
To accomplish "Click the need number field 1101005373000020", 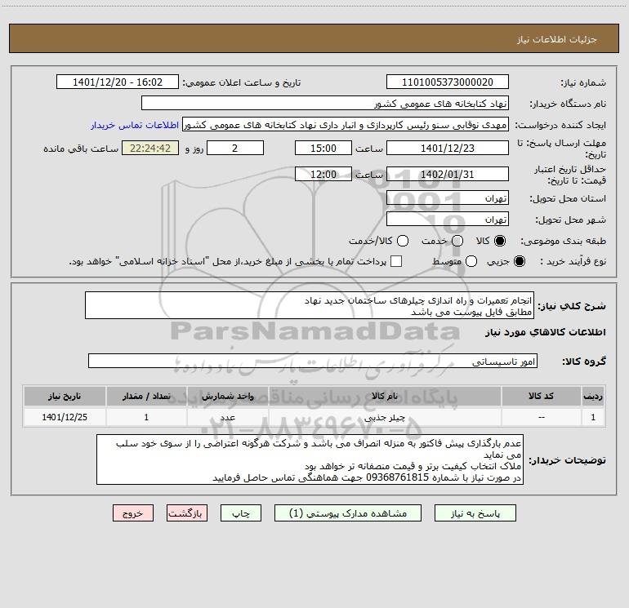I will [448, 82].
